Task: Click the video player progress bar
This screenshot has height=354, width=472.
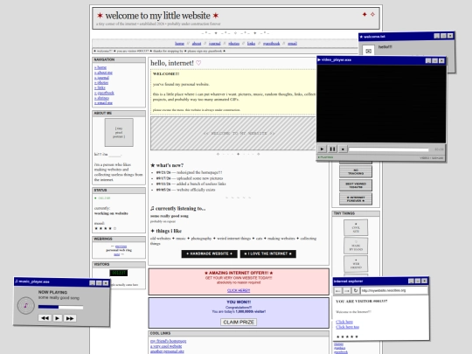Action: [389, 149]
